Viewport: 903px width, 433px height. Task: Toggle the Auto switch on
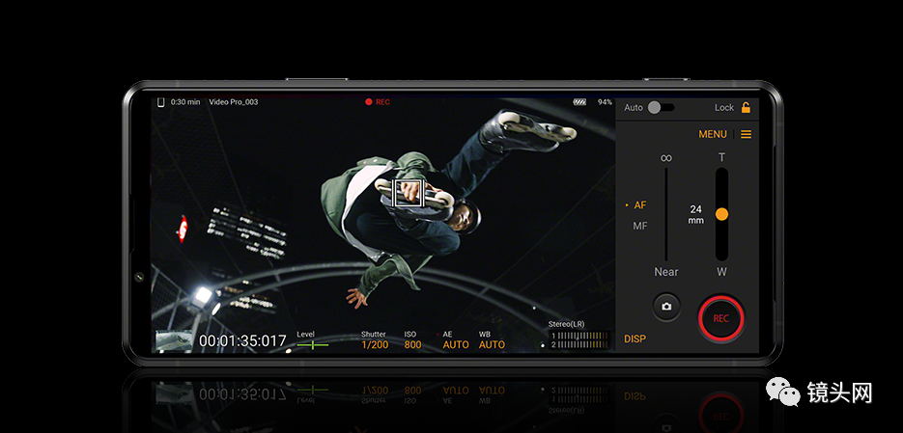[661, 108]
